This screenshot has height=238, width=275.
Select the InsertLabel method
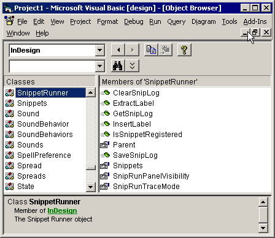tap(132, 124)
